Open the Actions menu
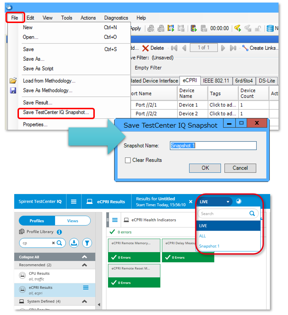Screen dimensions: 288x315 (88, 18)
